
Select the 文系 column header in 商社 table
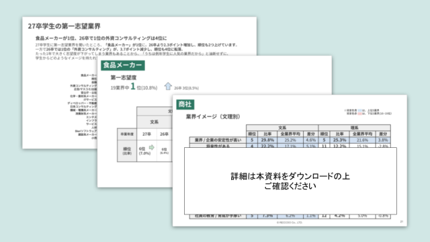(282, 128)
